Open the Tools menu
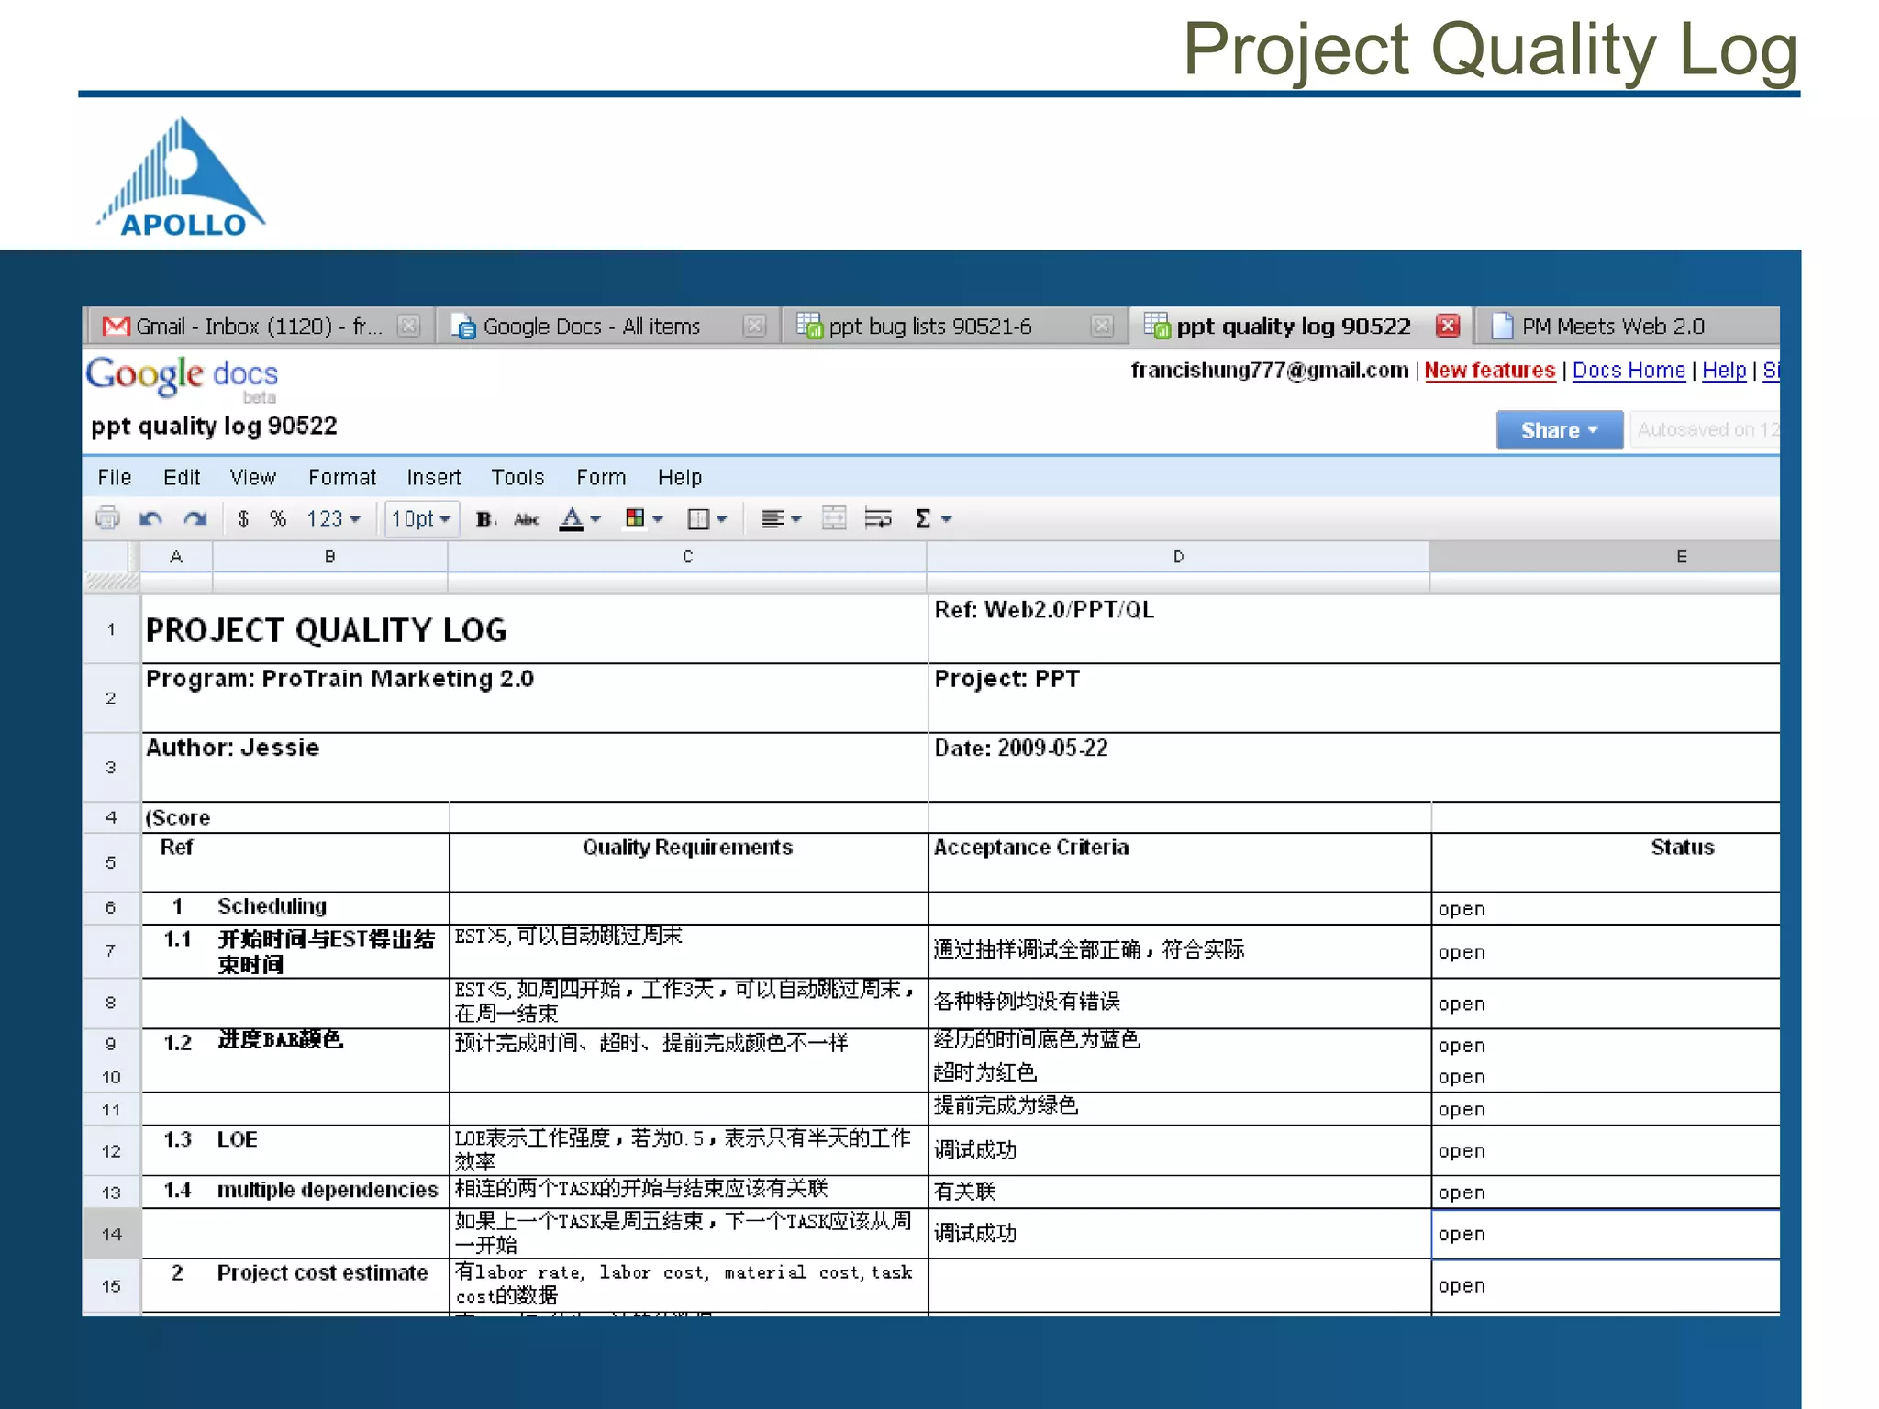Viewport: 1879px width, 1409px height. click(518, 477)
